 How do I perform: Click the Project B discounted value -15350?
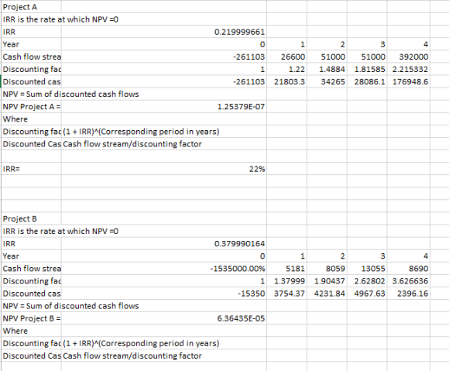(164, 294)
